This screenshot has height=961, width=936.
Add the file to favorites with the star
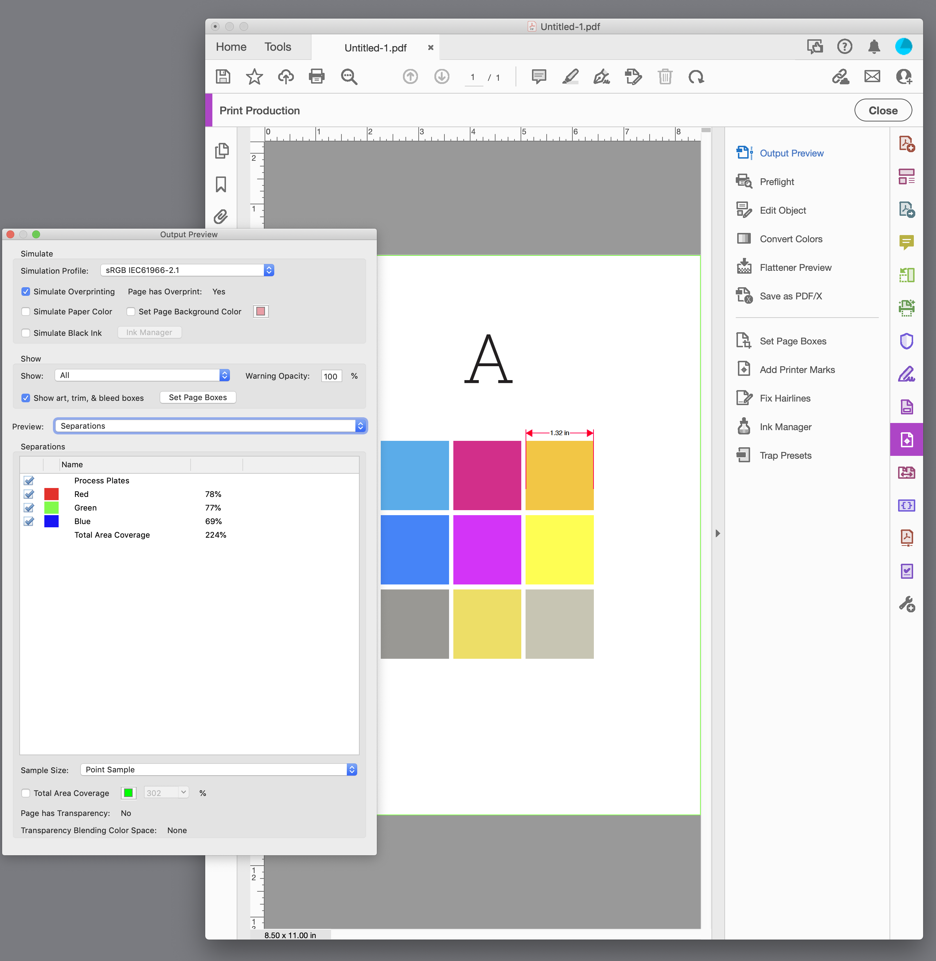point(254,77)
